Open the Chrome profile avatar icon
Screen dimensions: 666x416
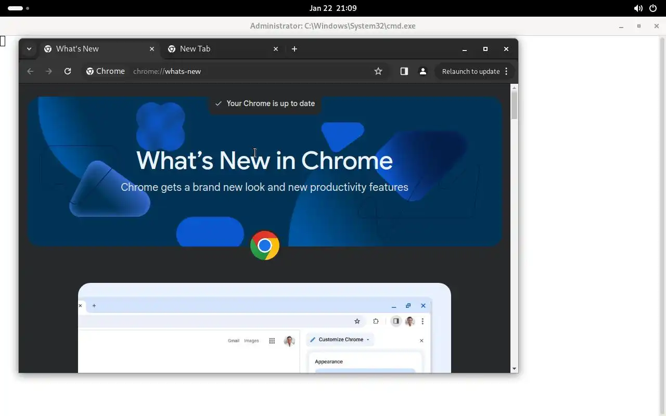click(x=423, y=71)
